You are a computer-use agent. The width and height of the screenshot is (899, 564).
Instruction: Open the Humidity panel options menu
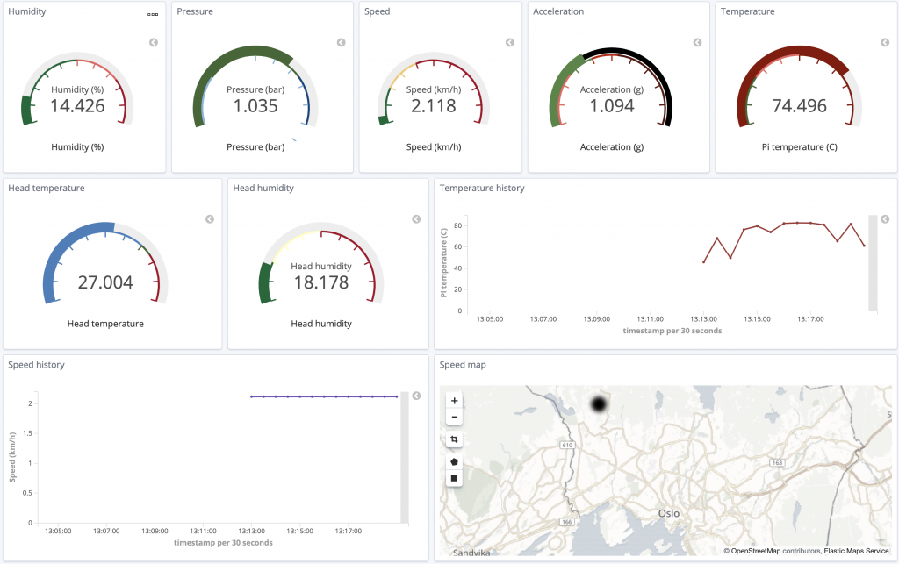tap(153, 14)
